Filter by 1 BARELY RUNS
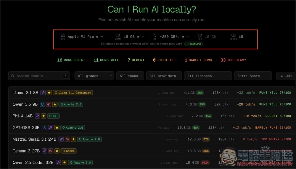The height and width of the screenshot is (169, 296). coord(198,60)
